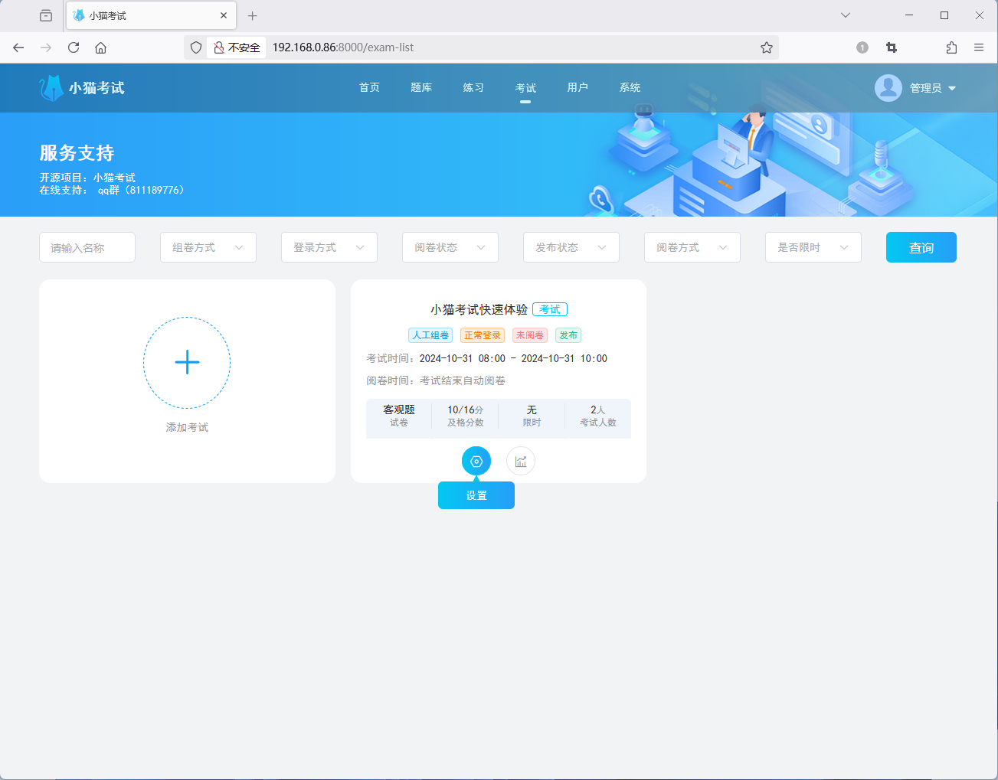Click the shield icon next to 不安全
The width and height of the screenshot is (998, 780).
point(196,47)
